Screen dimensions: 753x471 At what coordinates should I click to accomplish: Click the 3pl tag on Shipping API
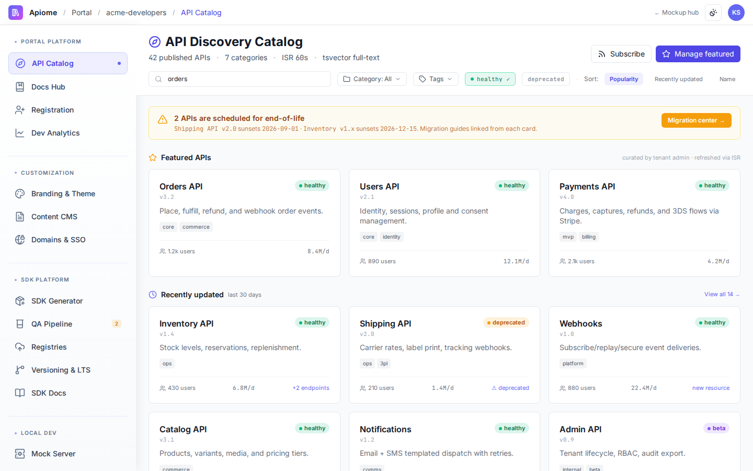384,364
